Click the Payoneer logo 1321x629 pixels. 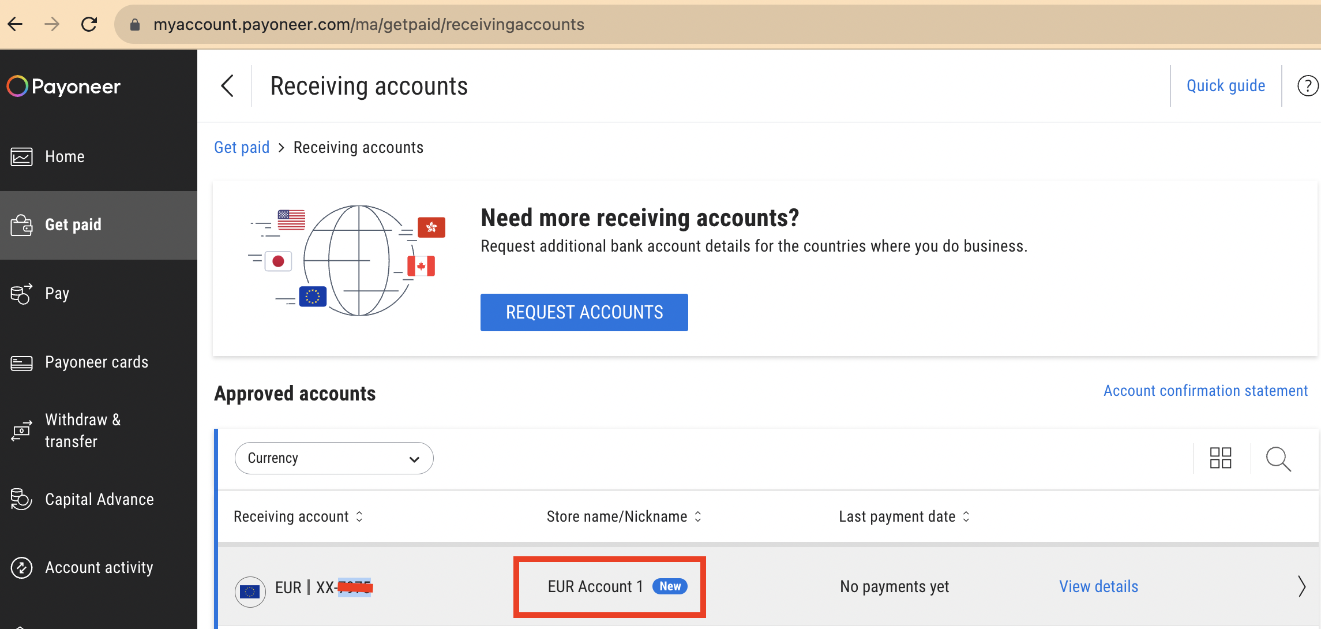click(x=63, y=87)
